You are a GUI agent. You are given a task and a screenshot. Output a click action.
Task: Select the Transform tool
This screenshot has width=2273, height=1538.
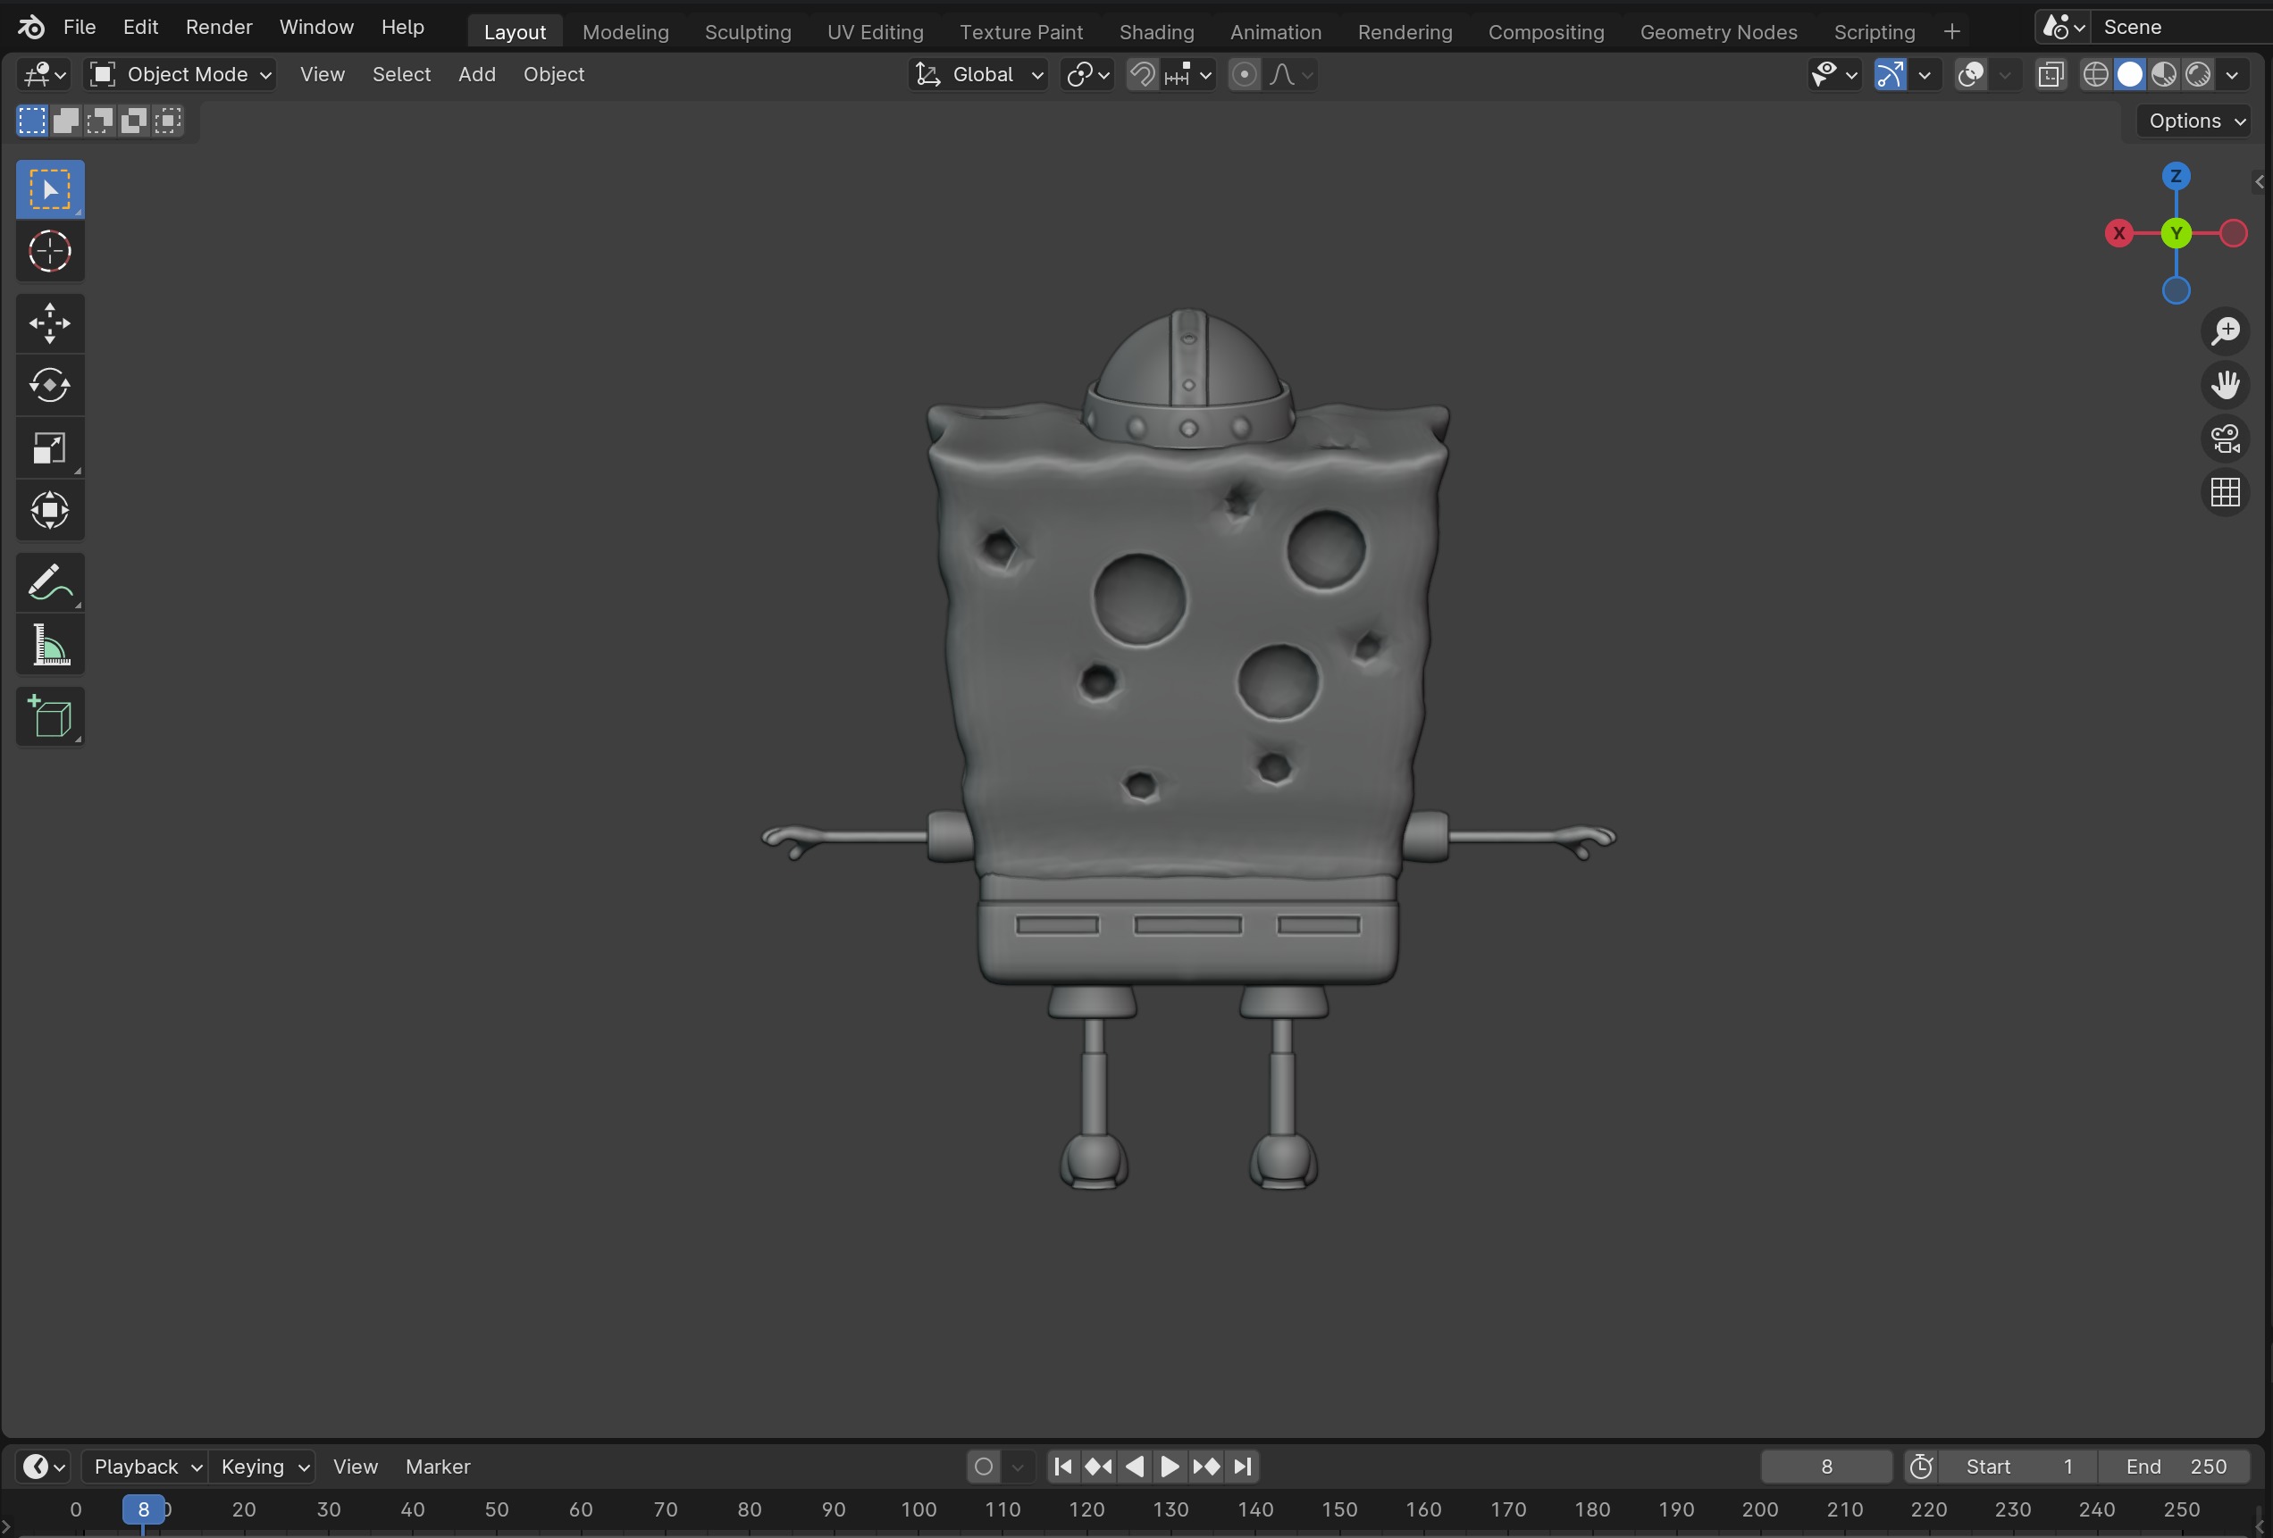(50, 510)
